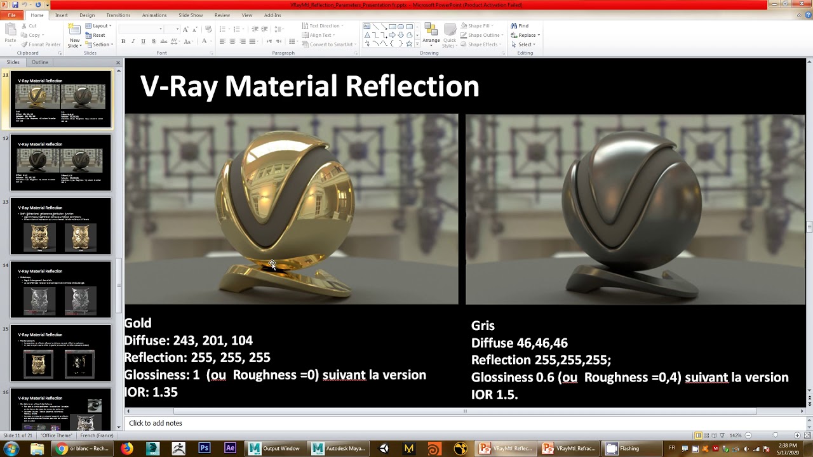Open Shape Fill color options
This screenshot has width=813, height=457.
[476, 26]
